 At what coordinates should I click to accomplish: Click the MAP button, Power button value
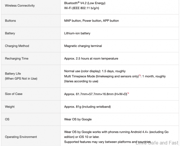coord(91,21)
